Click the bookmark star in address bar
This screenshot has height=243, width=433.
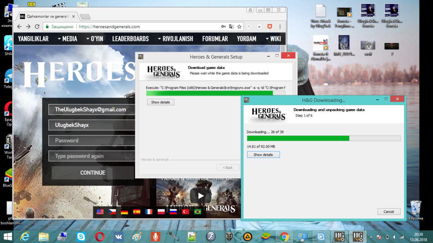pyautogui.click(x=240, y=27)
